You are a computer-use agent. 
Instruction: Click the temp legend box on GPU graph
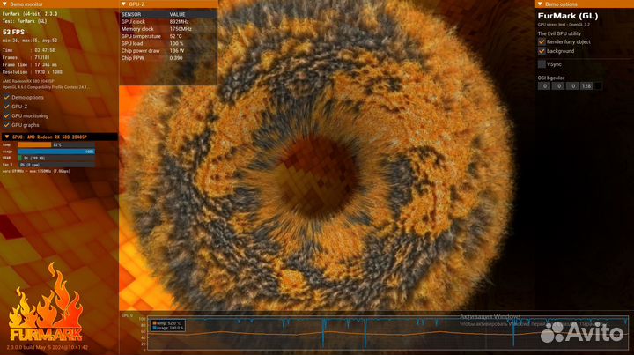tap(154, 323)
